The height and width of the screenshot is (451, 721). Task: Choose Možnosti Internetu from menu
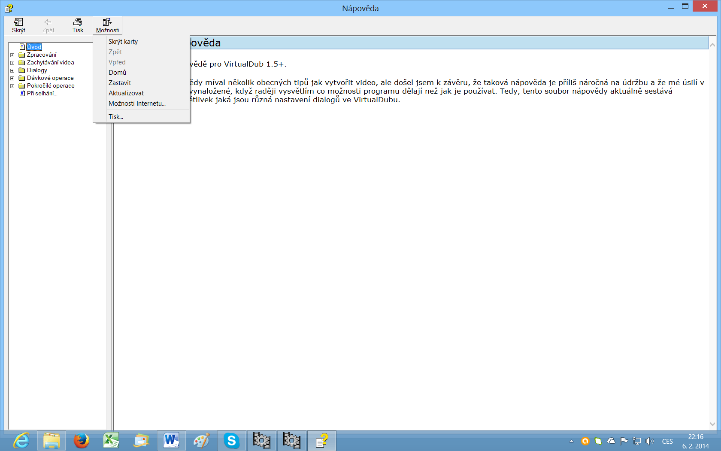click(137, 104)
